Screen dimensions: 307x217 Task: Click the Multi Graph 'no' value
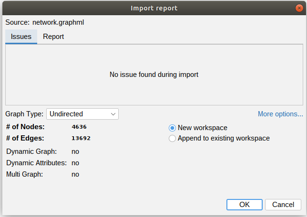(75, 174)
